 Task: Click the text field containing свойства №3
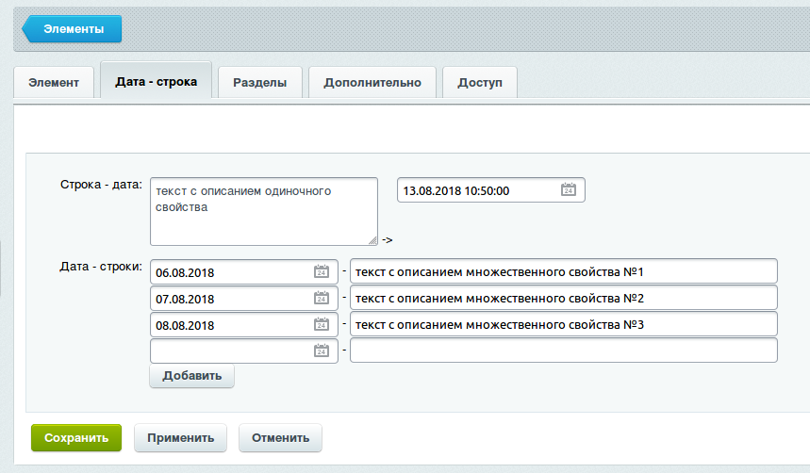[x=563, y=325]
